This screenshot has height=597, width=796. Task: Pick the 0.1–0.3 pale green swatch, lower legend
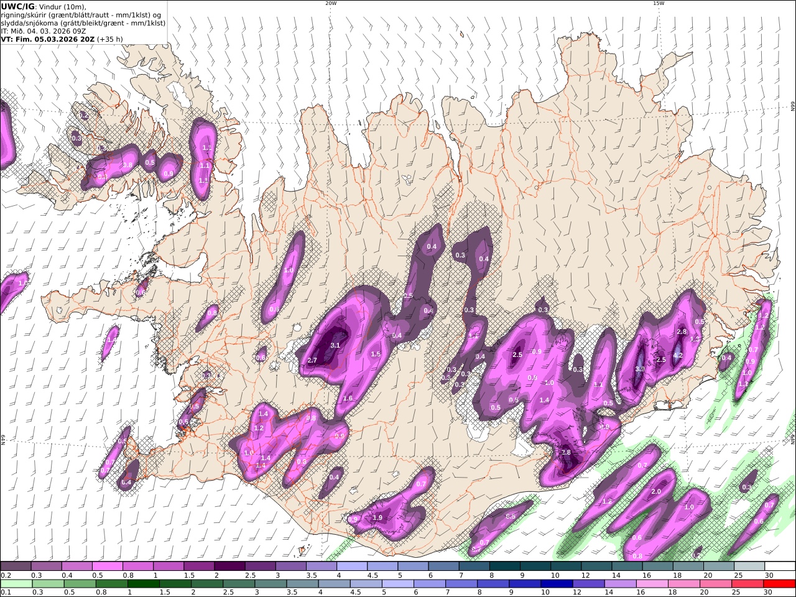coord(16,584)
